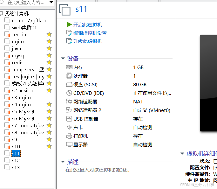Click the VM icon beside s12

coord(7,160)
